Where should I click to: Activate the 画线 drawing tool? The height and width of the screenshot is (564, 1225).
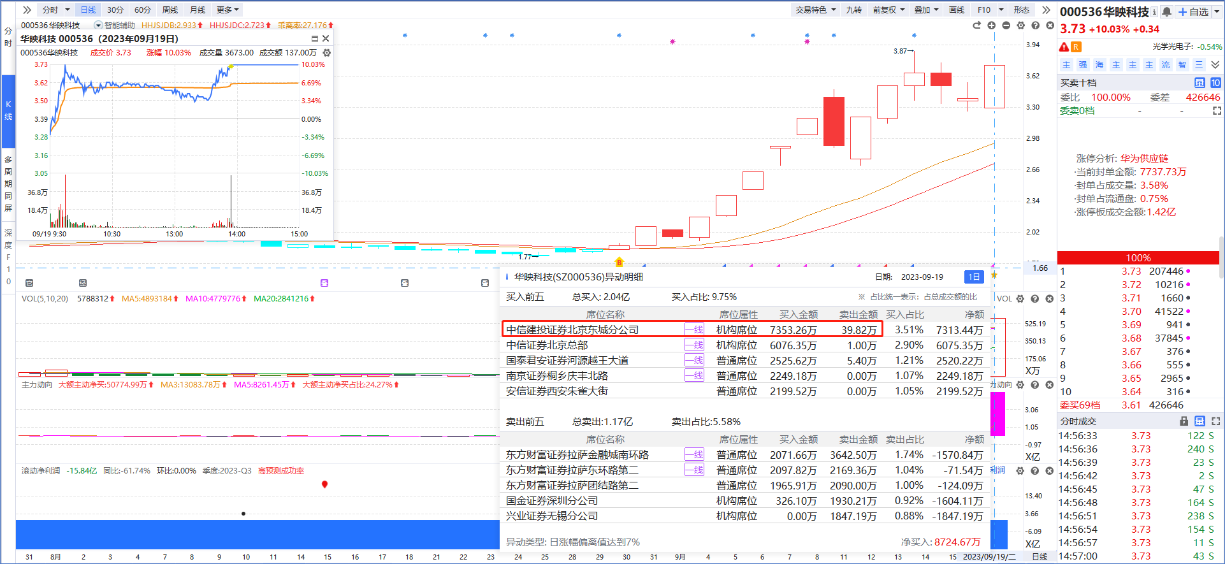click(957, 10)
